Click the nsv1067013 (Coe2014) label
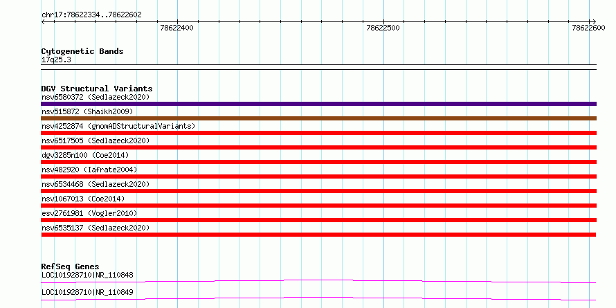This screenshot has height=308, width=616. (83, 199)
